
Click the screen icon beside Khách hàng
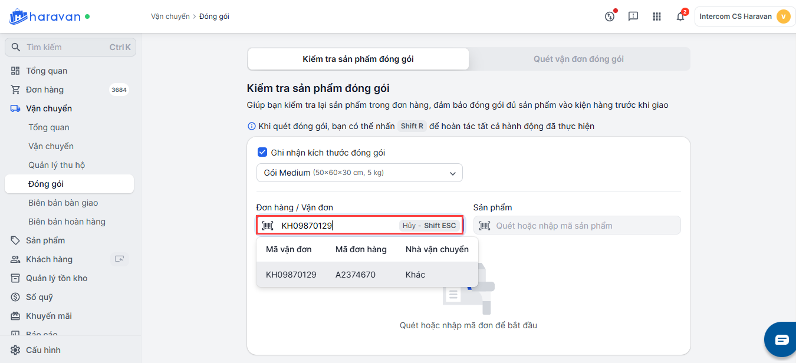[120, 259]
